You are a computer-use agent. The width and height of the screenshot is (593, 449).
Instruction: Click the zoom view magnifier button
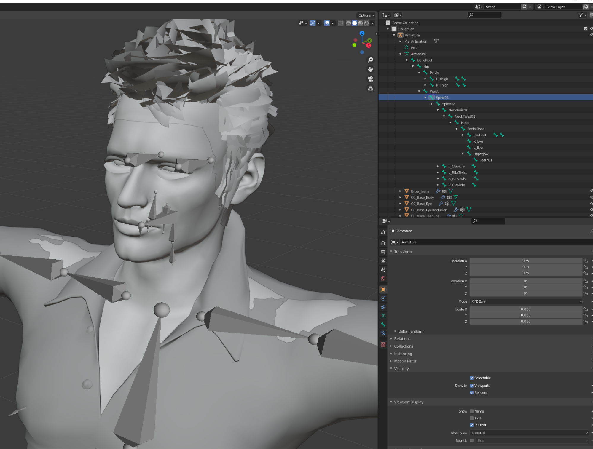pos(370,60)
